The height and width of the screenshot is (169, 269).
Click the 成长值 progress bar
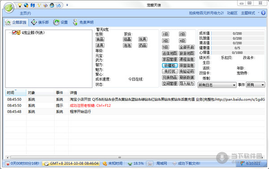tap(238, 34)
